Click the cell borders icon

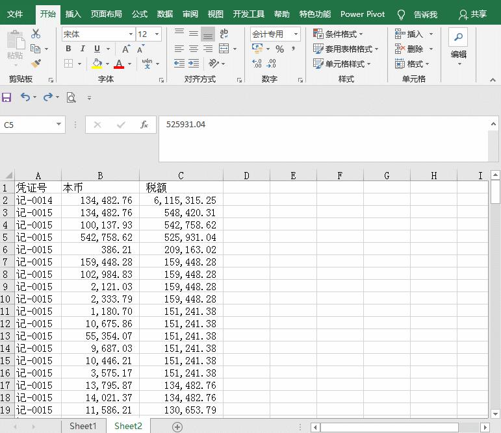[68, 64]
